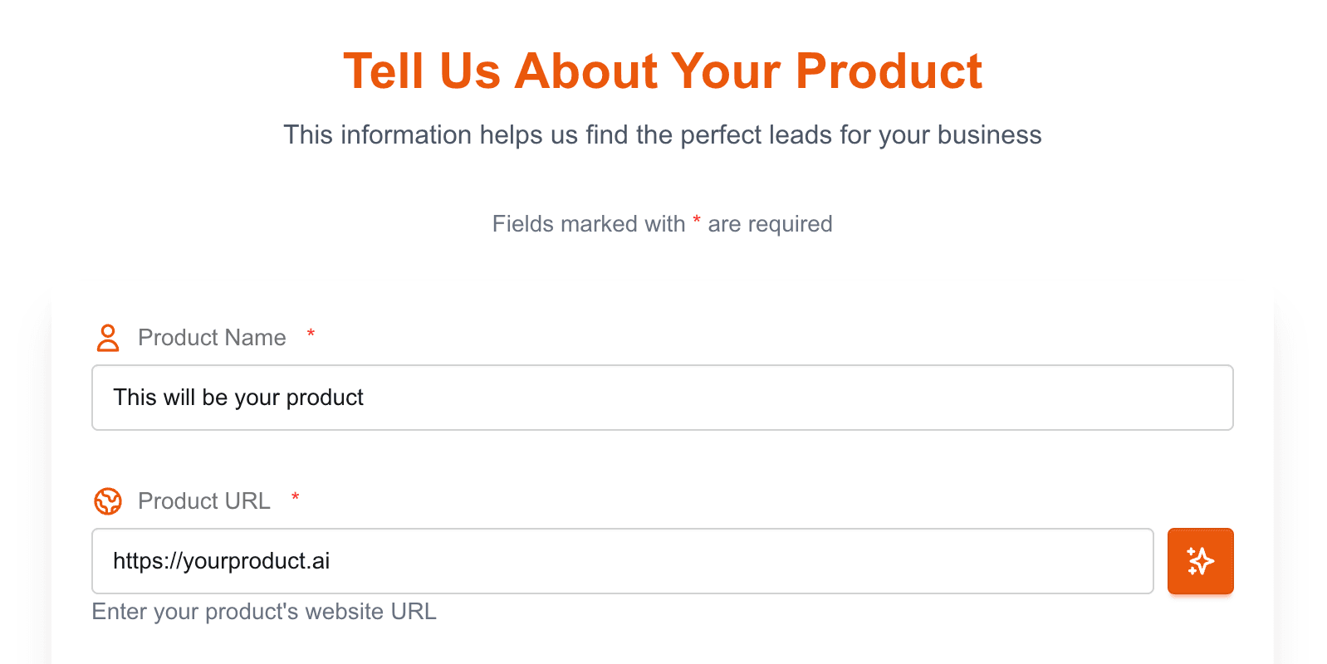The image size is (1327, 664).
Task: Click the person icon beside Product Name
Action: pos(108,338)
